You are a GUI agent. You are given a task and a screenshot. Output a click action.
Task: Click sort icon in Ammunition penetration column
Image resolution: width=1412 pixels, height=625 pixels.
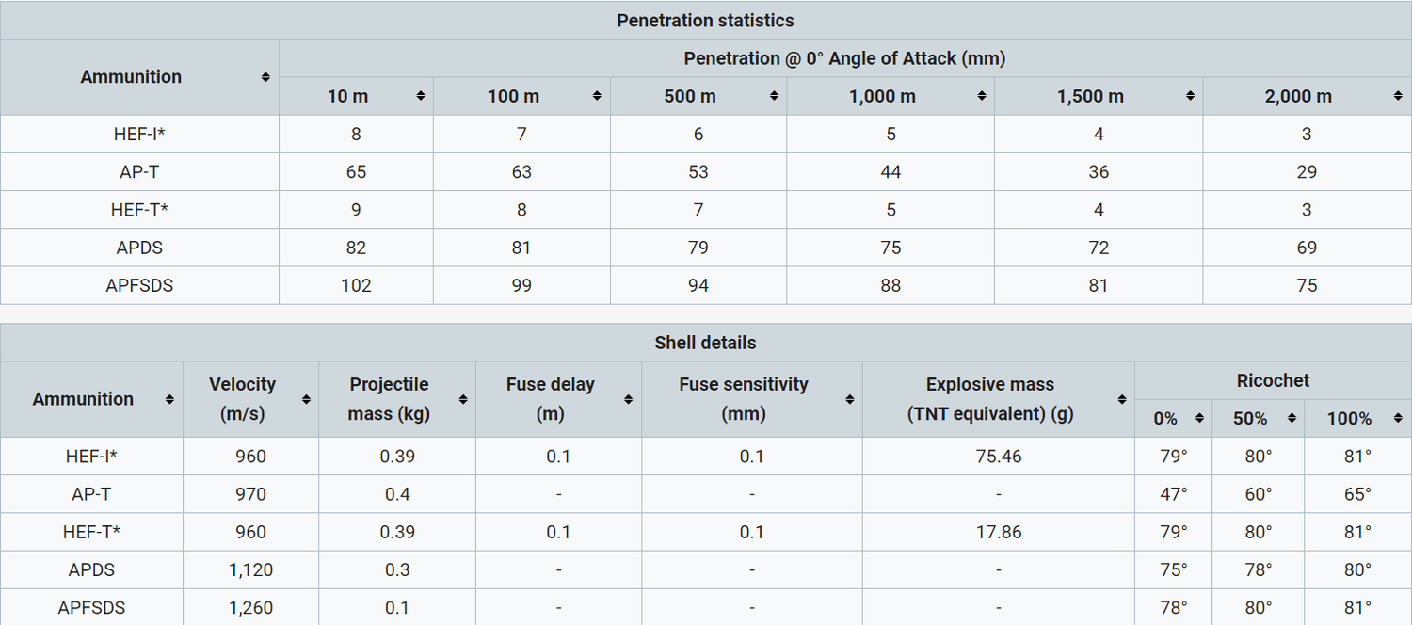pyautogui.click(x=265, y=77)
